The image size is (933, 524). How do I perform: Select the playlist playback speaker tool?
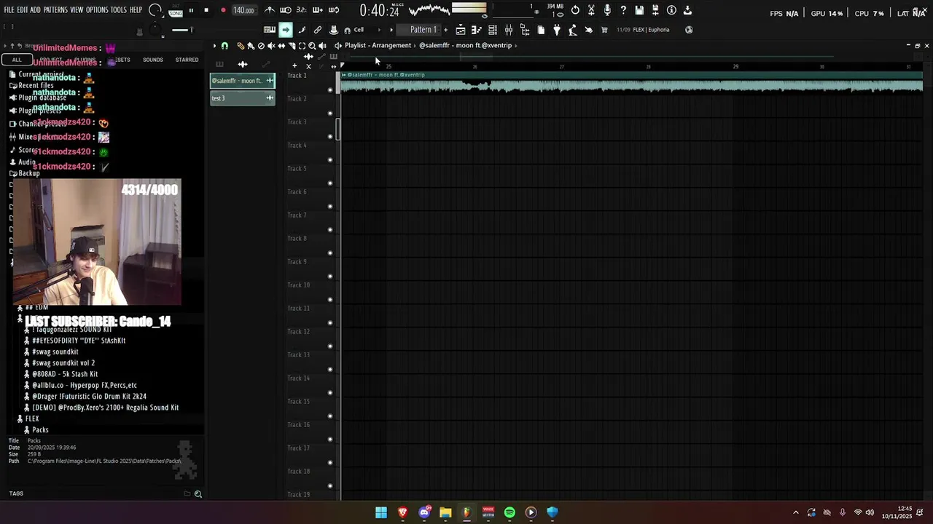tap(322, 46)
